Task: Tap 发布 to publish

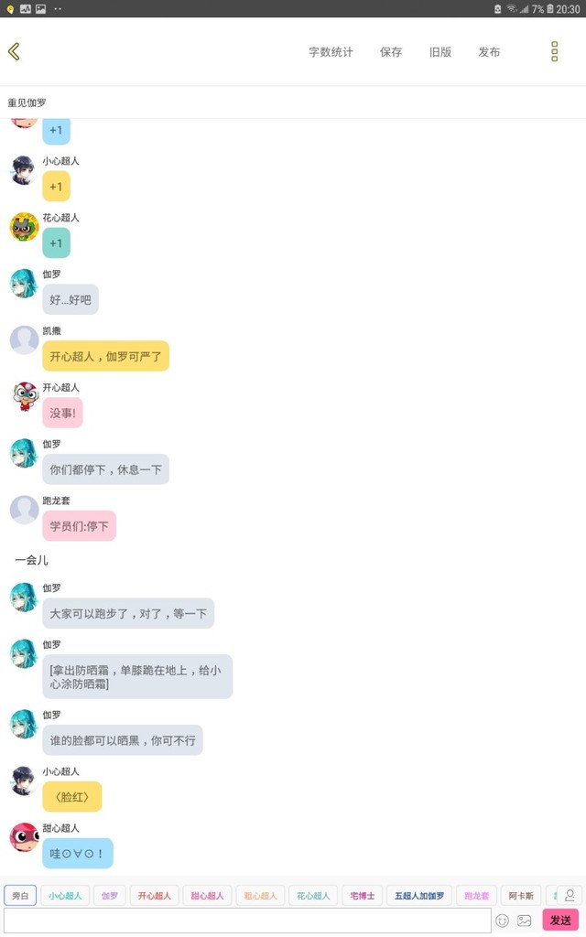Action: (x=489, y=52)
